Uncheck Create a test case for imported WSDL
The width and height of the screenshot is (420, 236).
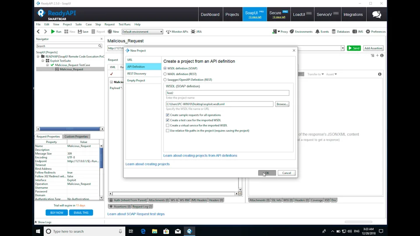[168, 120]
